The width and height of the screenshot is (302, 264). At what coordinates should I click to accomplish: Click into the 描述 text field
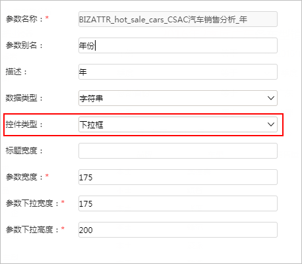(x=178, y=72)
